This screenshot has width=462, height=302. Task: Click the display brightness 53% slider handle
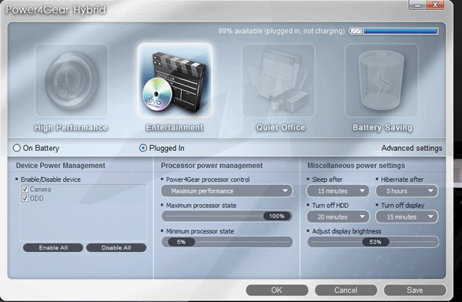(x=376, y=242)
